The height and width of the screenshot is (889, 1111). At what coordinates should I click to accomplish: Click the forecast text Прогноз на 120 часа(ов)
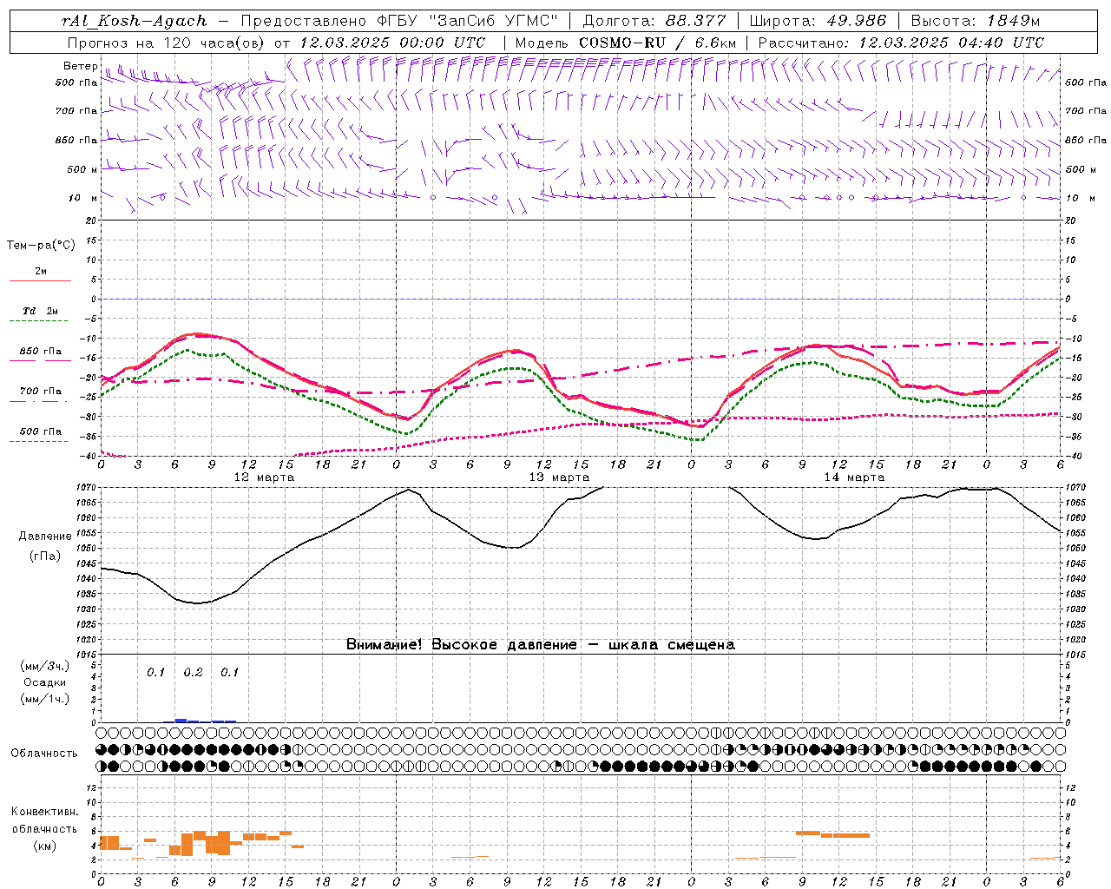[167, 43]
